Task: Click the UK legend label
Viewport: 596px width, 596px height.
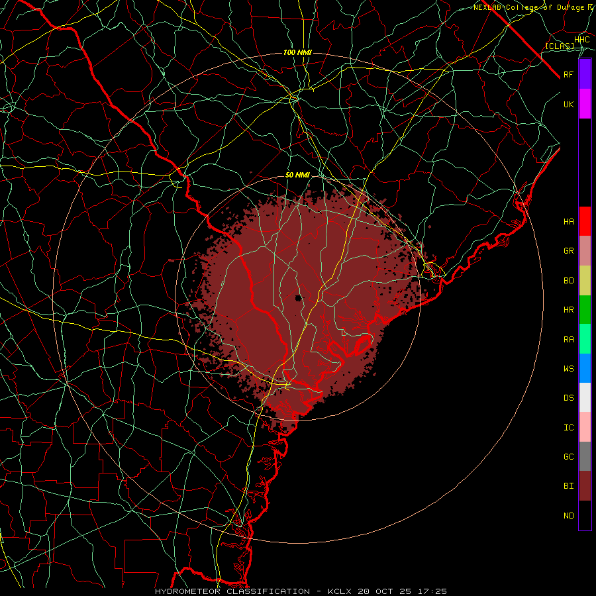Action: 569,104
